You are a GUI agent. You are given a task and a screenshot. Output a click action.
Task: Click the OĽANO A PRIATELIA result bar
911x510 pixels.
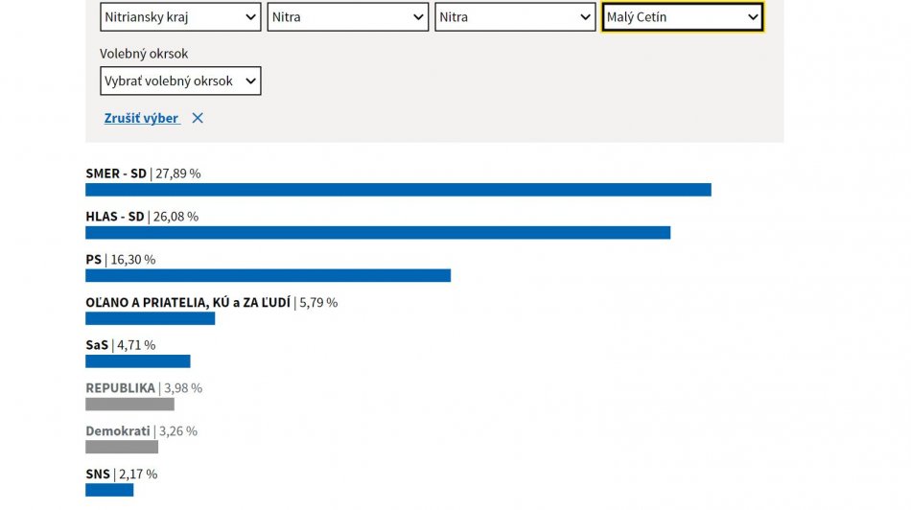tap(150, 318)
